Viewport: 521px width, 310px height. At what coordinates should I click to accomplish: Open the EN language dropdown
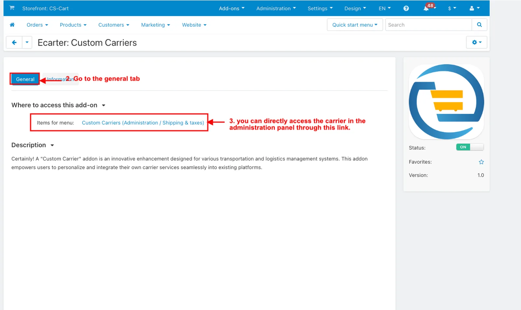385,8
